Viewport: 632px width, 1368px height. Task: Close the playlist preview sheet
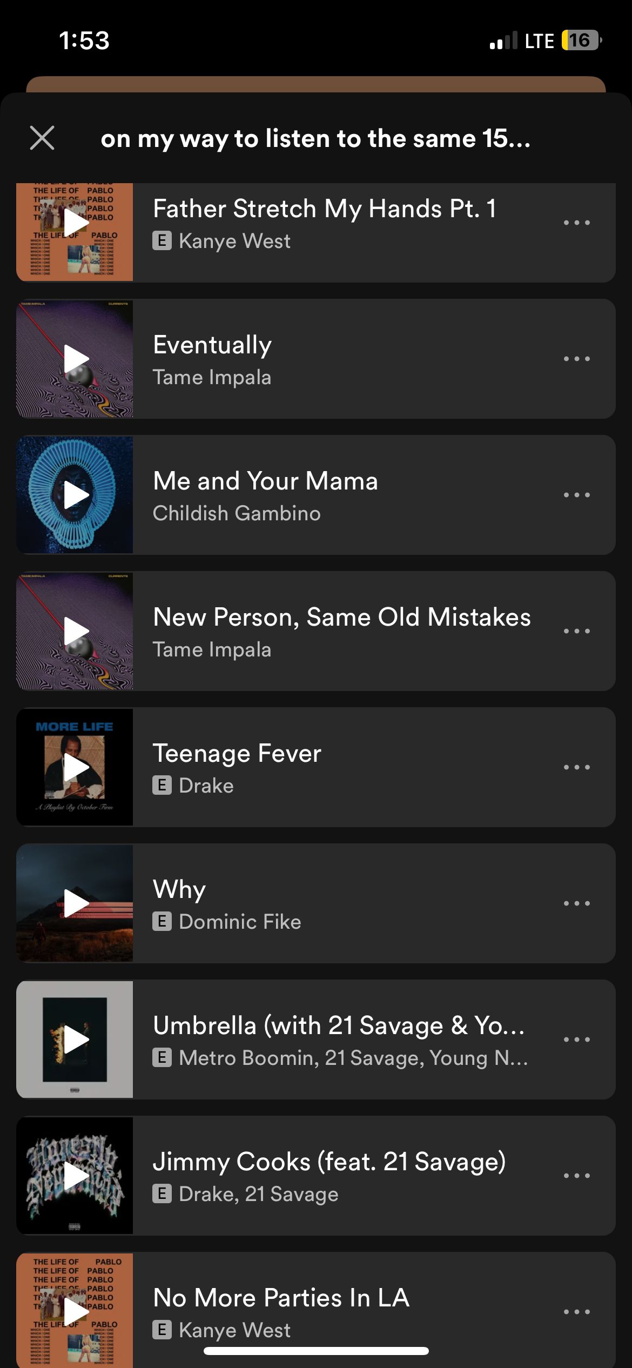point(42,138)
